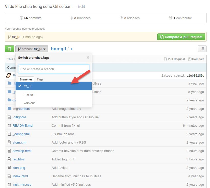
Task: Click the atom.xml file icon
Action: point(9,142)
